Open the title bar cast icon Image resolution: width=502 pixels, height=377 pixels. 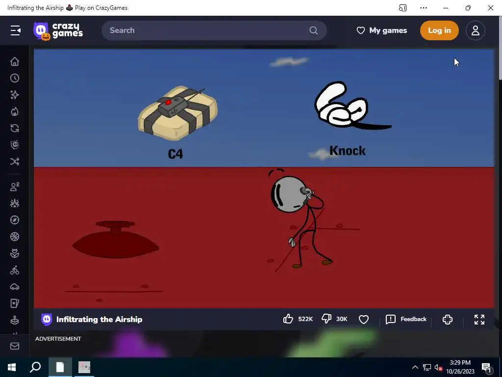(403, 8)
